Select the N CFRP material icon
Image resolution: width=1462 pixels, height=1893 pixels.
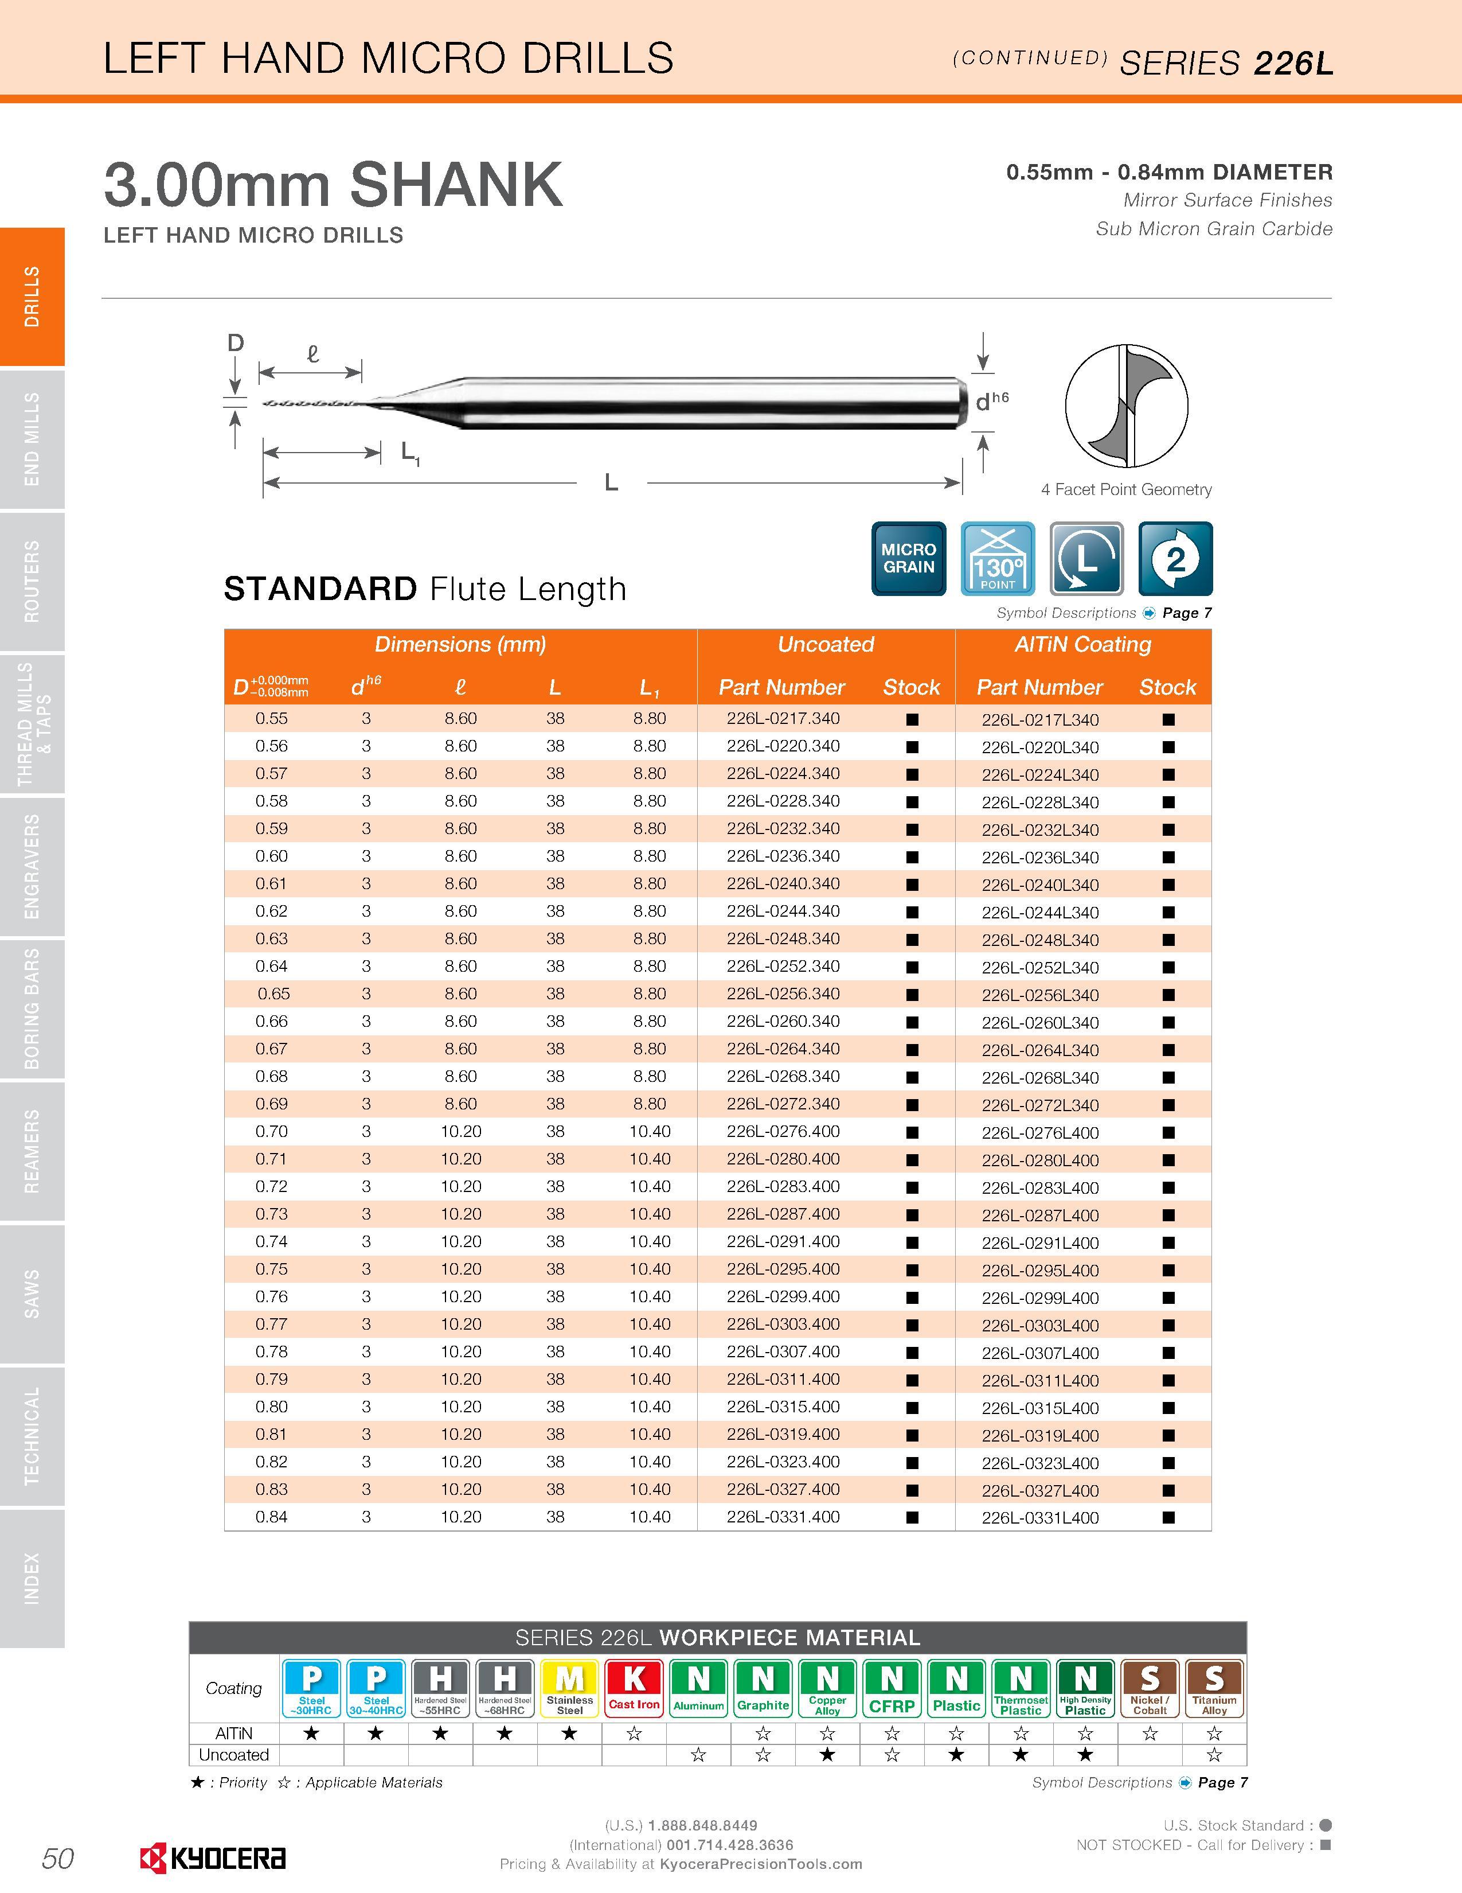pos(892,1688)
